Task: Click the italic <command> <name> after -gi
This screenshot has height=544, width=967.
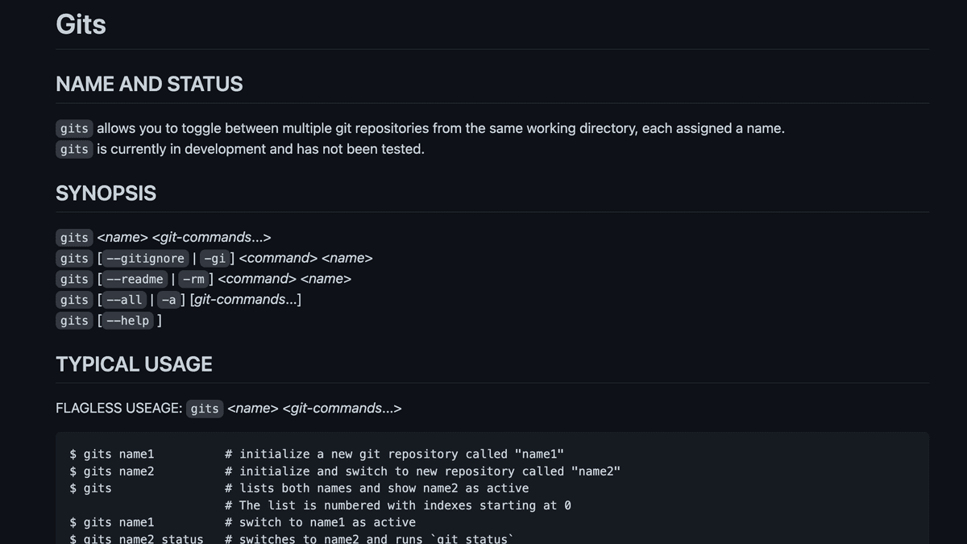Action: 306,258
